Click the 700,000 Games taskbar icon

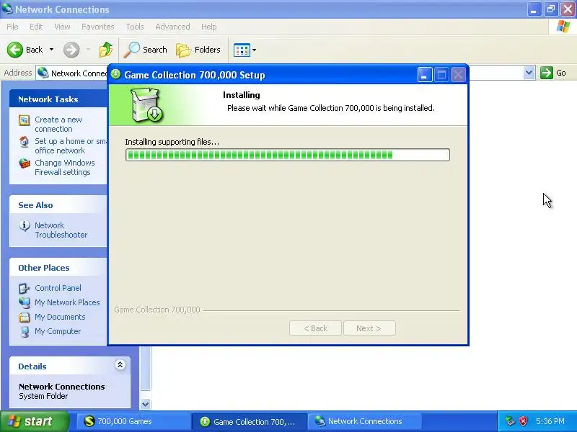click(89, 421)
